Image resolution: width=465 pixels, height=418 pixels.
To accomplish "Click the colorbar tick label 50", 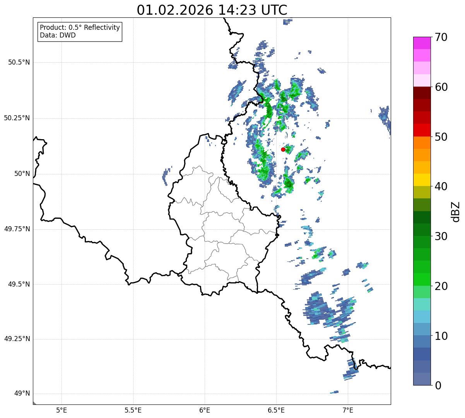I will pyautogui.click(x=441, y=137).
